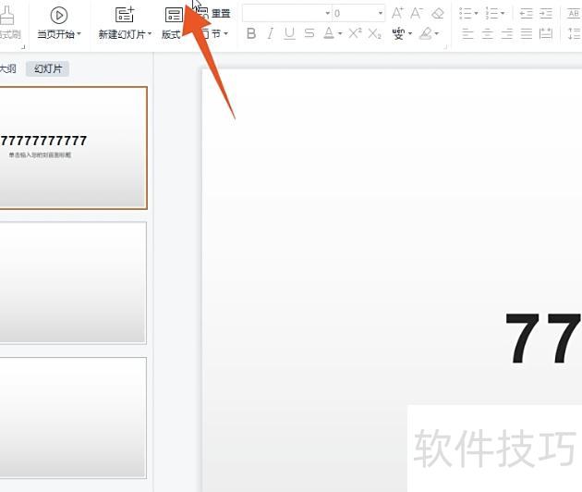Click the 新建幻灯片 new slide icon
This screenshot has width=582, height=492.
click(125, 15)
